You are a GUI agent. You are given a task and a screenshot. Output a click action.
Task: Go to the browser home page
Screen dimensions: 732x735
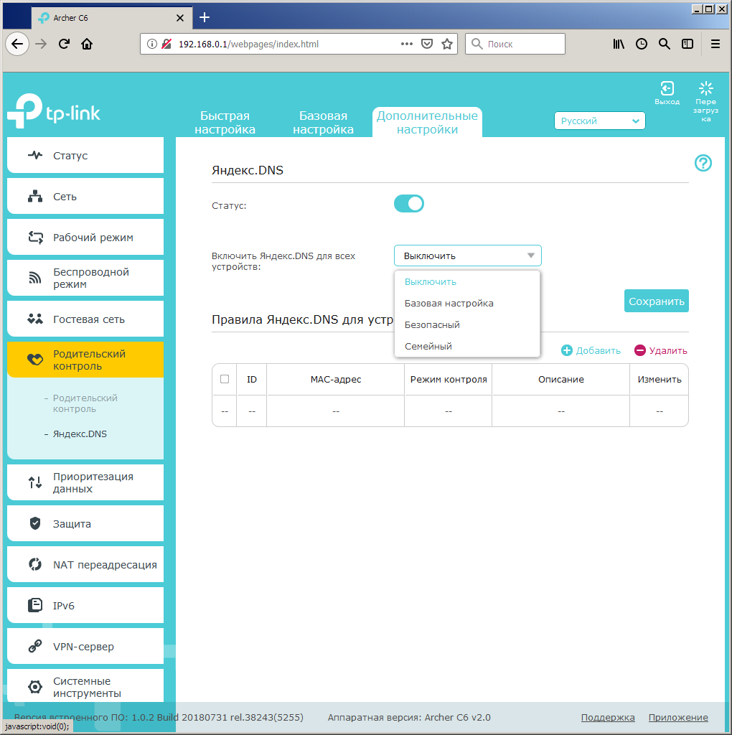click(87, 44)
